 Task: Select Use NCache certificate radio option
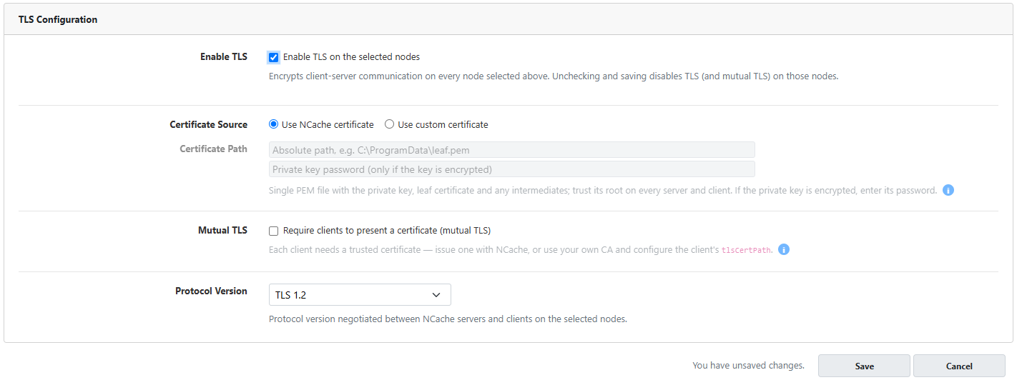pos(273,124)
